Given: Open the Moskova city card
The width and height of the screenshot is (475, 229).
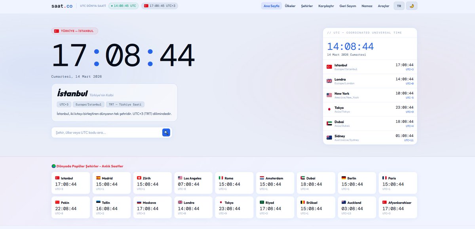Looking at the screenshot, I should click(x=152, y=207).
